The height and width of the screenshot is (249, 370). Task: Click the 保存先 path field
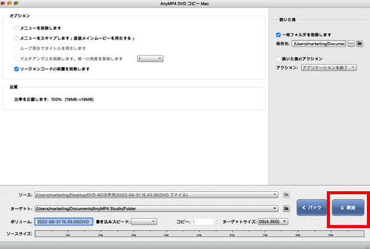point(318,44)
